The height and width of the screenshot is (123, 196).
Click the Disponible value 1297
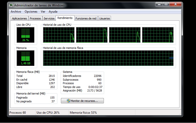point(52,83)
